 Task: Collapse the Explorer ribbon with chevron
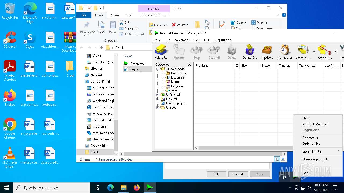pos(278,15)
